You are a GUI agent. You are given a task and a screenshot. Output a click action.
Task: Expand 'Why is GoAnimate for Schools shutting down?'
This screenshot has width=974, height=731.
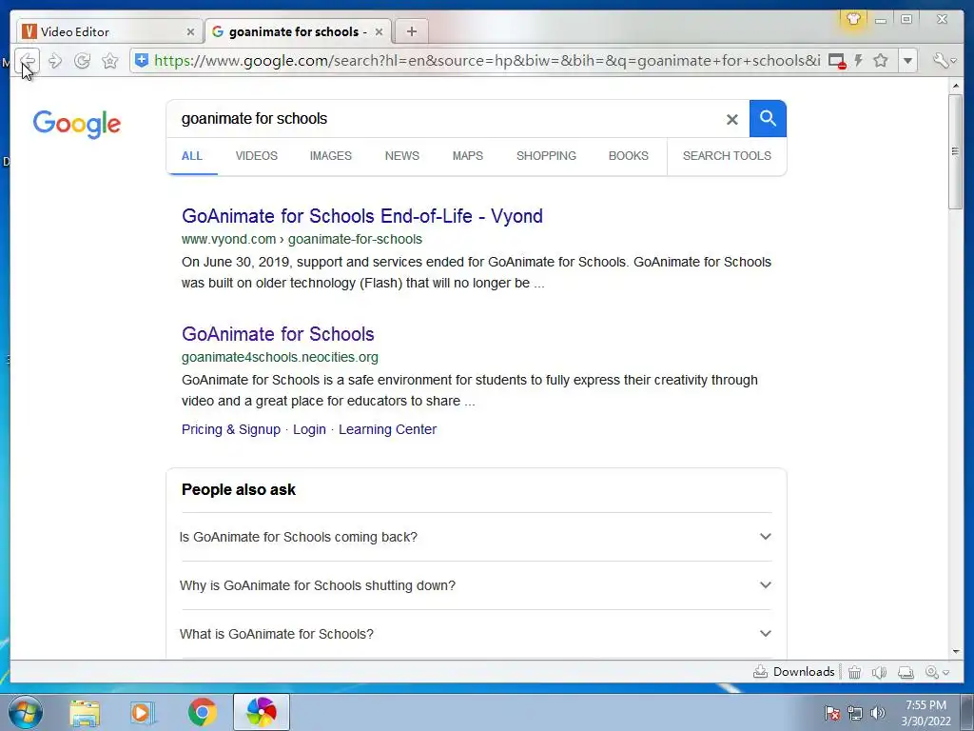tap(476, 585)
